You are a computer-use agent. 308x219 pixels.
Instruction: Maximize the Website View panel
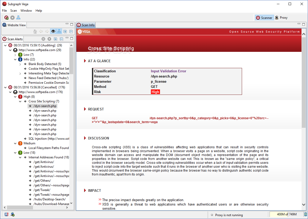[72, 24]
